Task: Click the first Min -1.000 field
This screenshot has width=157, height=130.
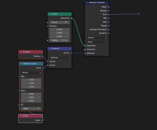Action: coord(31,80)
